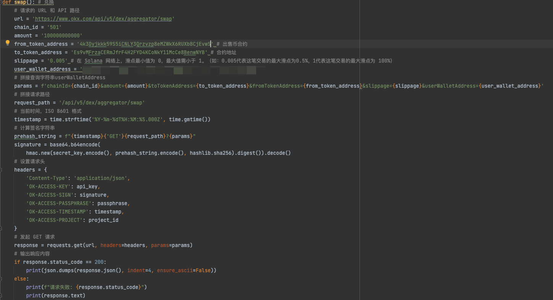Click the api_key value
Screen dimensions: 553x300
coord(87,186)
